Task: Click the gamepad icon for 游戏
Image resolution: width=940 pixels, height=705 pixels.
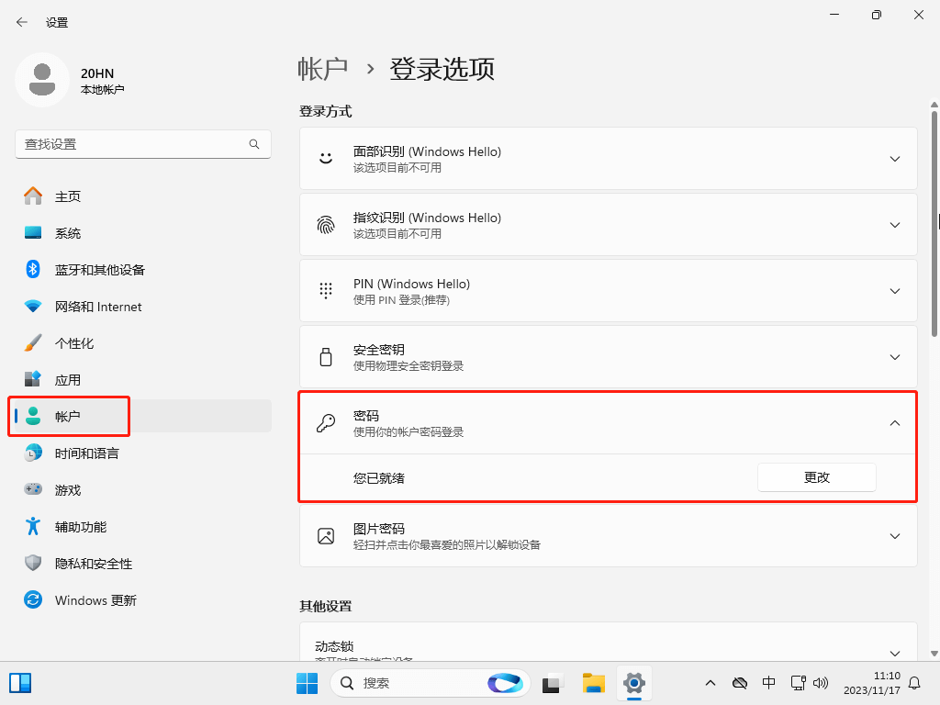Action: pyautogui.click(x=33, y=489)
